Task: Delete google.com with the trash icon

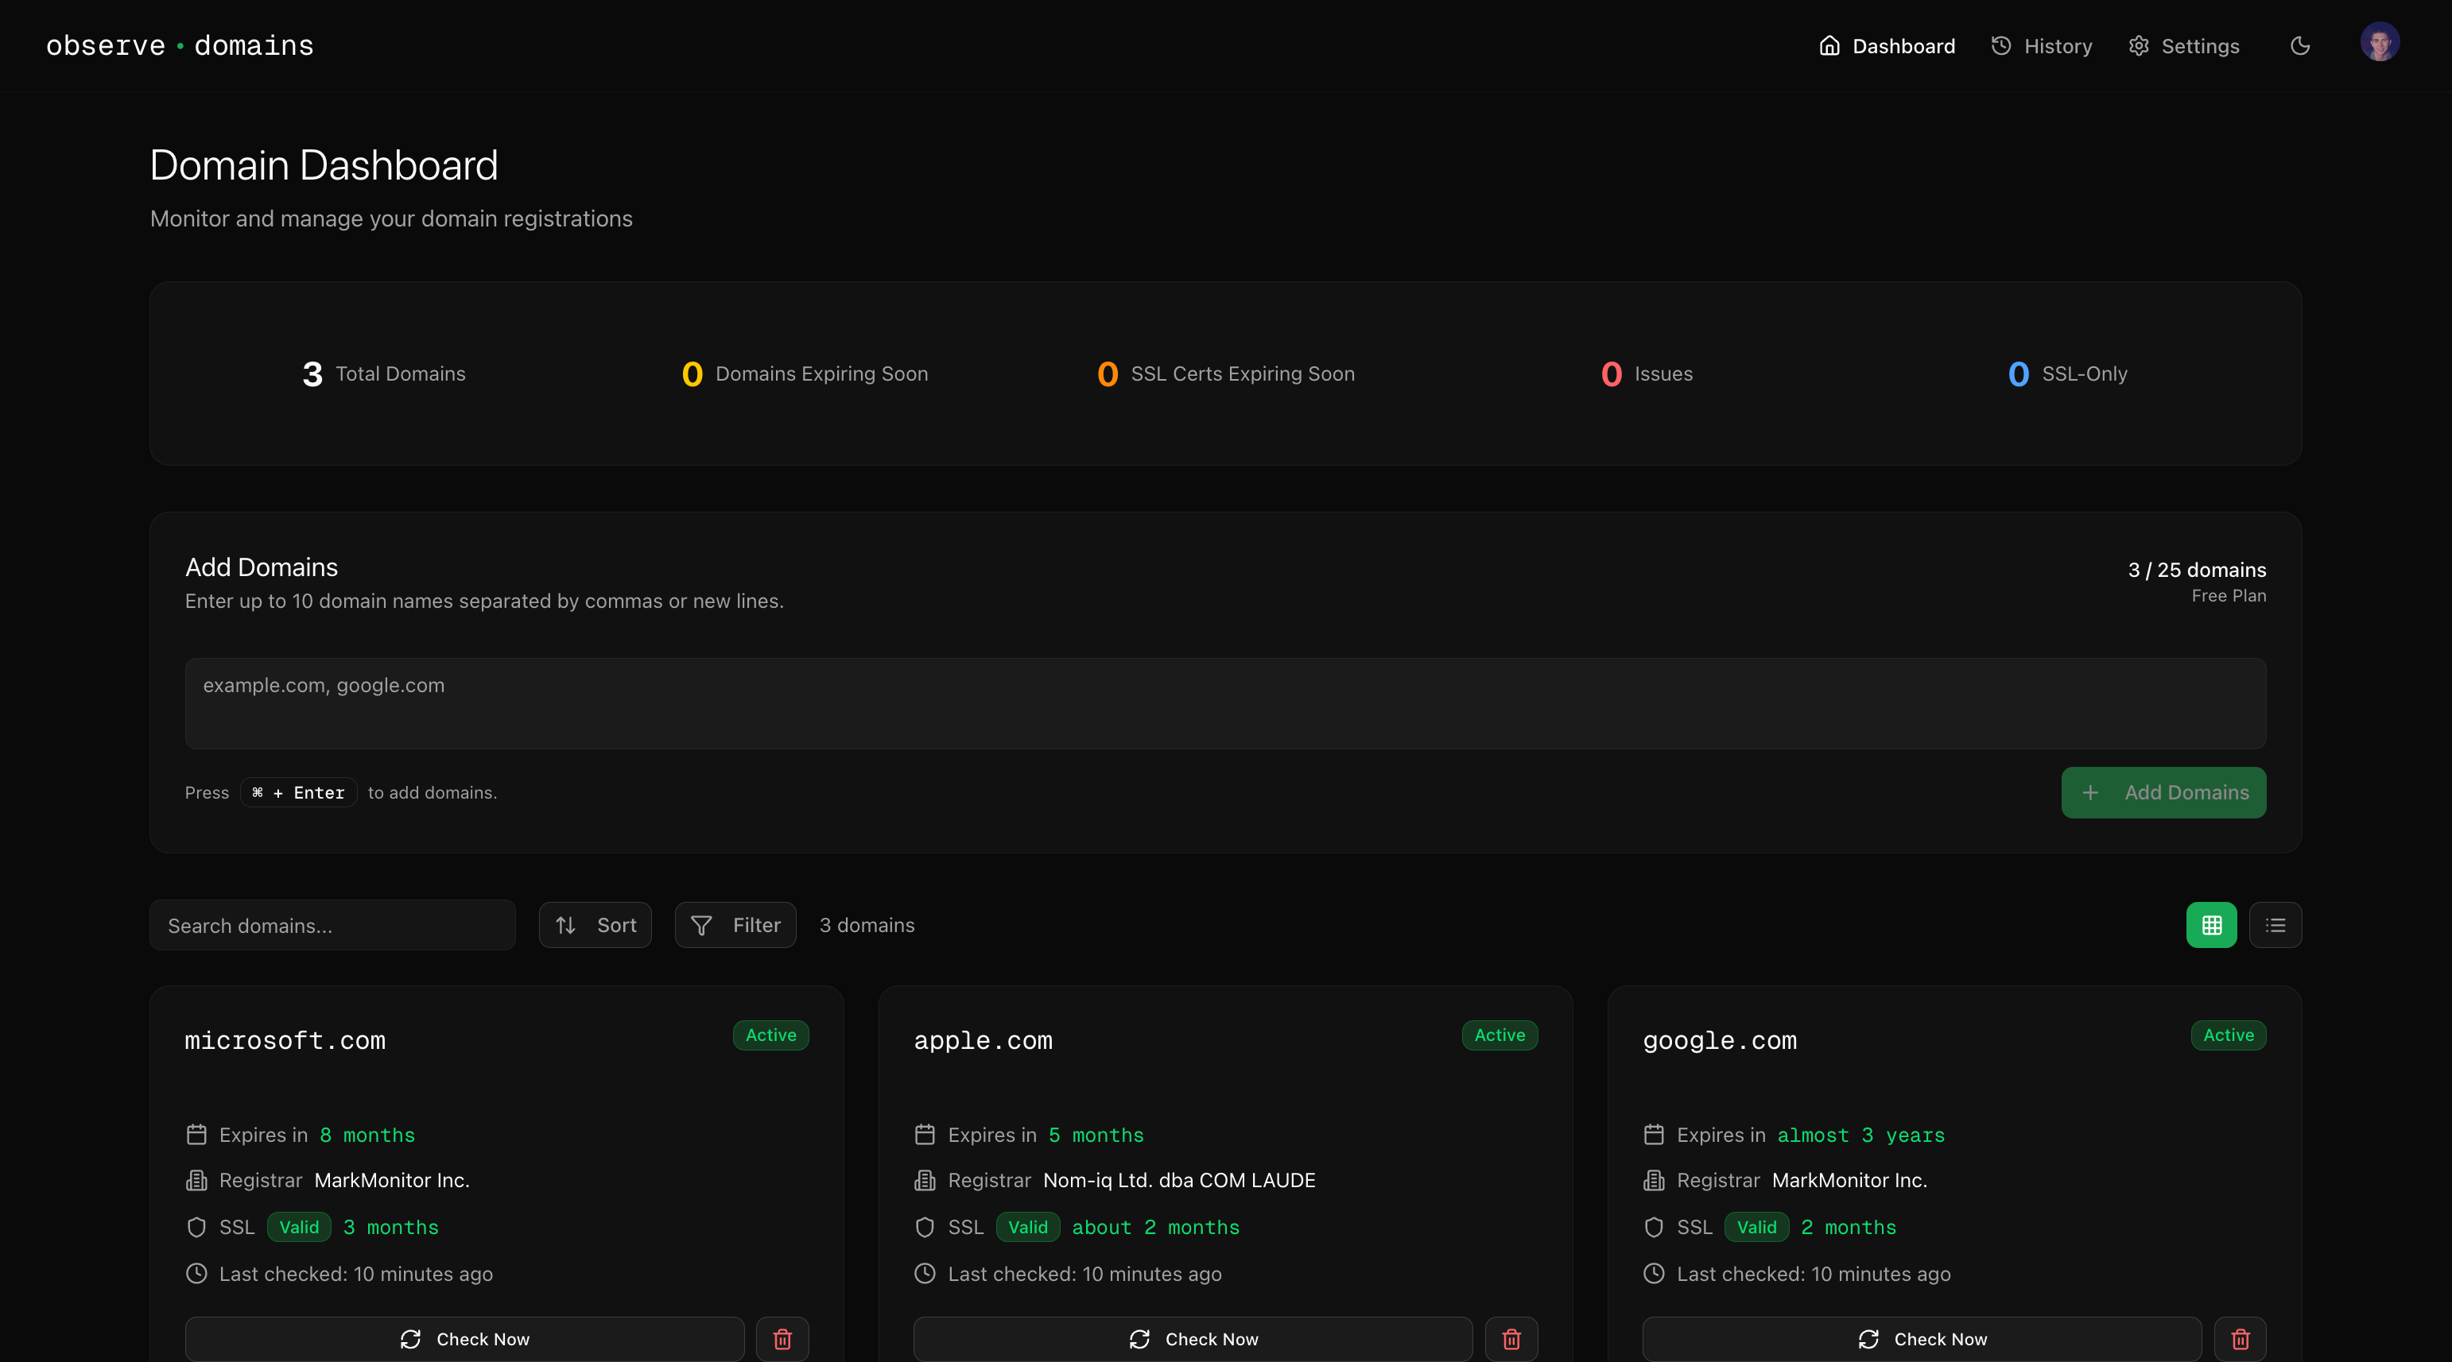Action: (2240, 1338)
